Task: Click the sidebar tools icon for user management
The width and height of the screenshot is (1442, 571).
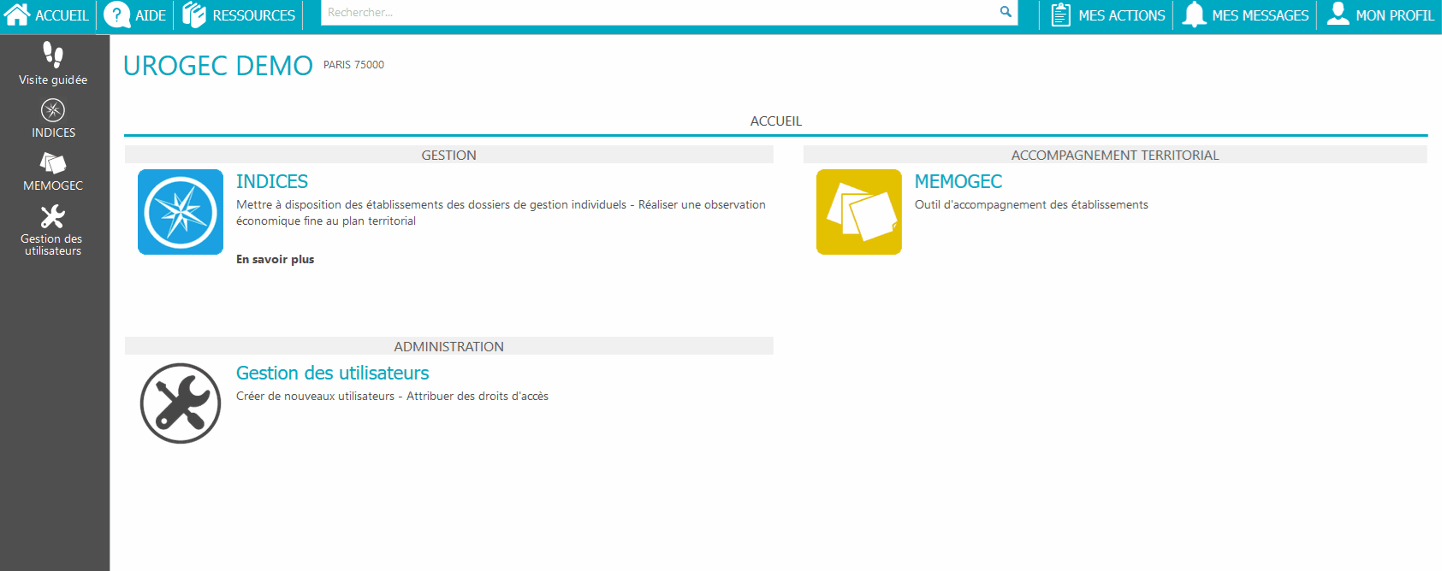Action: coord(53,216)
